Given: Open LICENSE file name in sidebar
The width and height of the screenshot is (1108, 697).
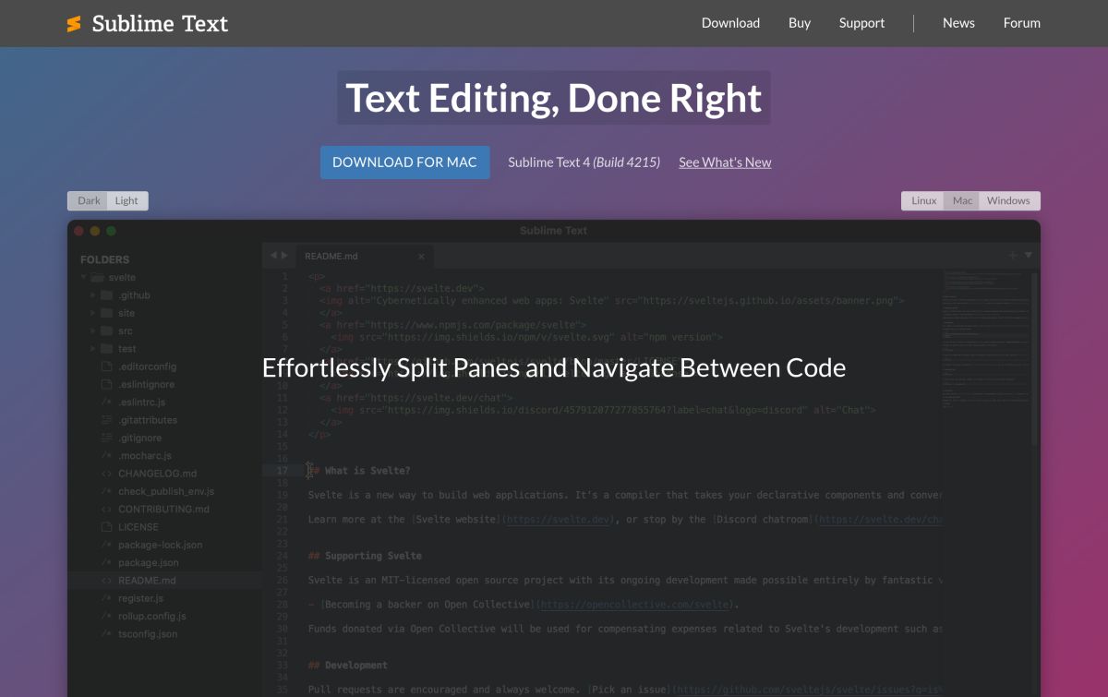Looking at the screenshot, I should click(x=139, y=527).
